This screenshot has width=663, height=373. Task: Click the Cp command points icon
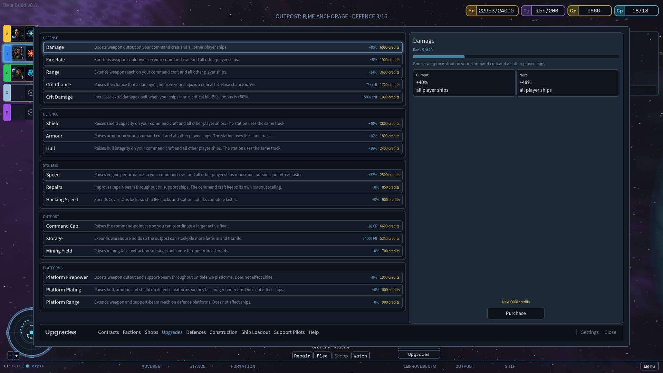coord(619,11)
